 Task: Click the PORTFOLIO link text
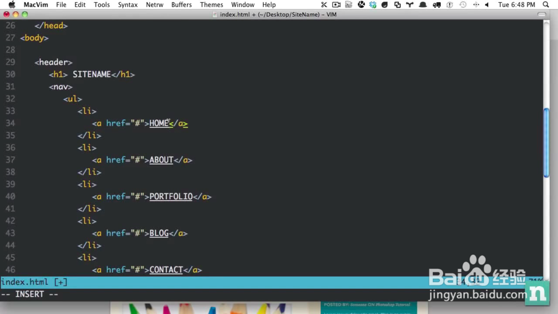point(171,197)
